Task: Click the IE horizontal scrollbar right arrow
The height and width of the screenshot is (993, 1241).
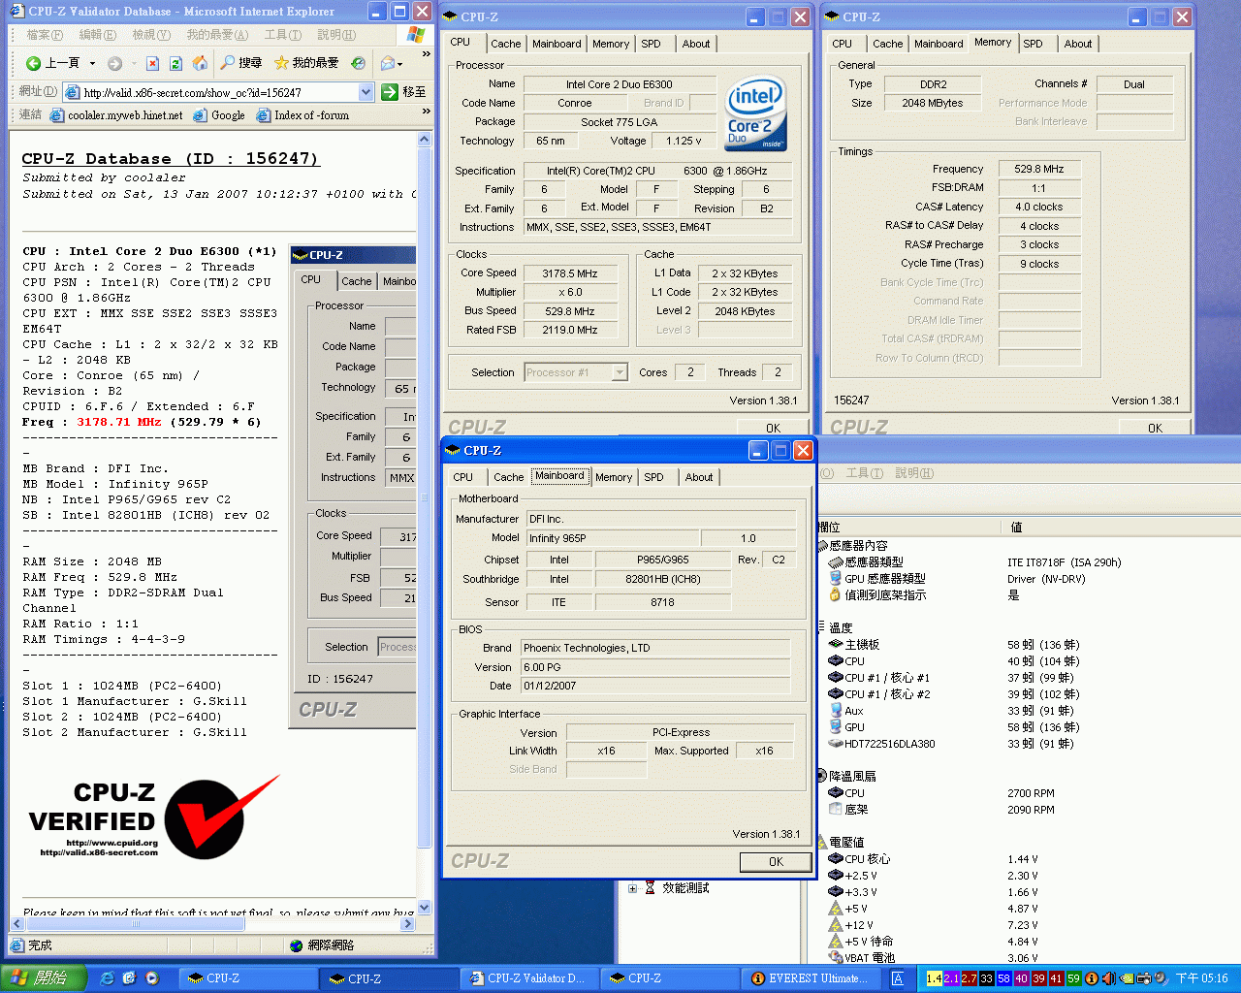Action: coord(408,924)
